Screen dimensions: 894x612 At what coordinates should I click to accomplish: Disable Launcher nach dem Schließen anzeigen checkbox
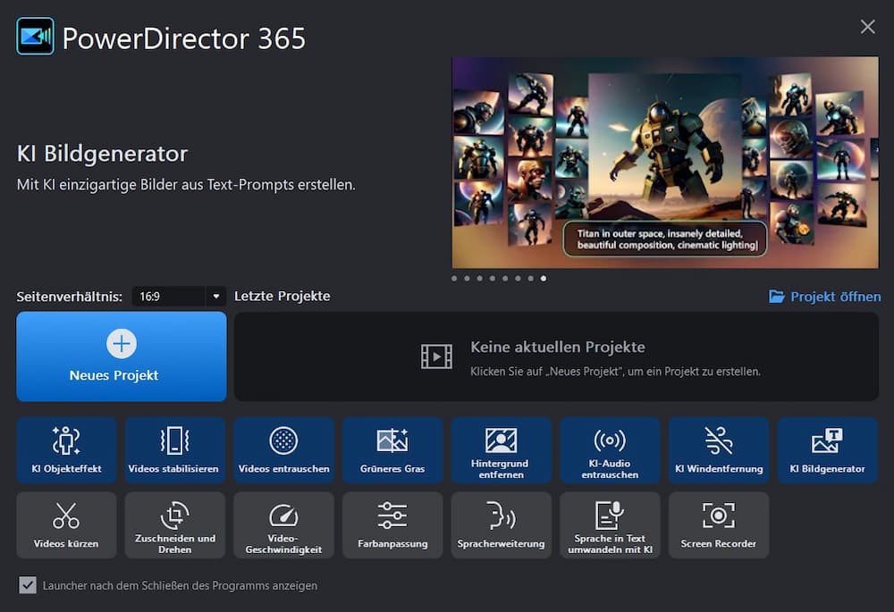tap(28, 585)
